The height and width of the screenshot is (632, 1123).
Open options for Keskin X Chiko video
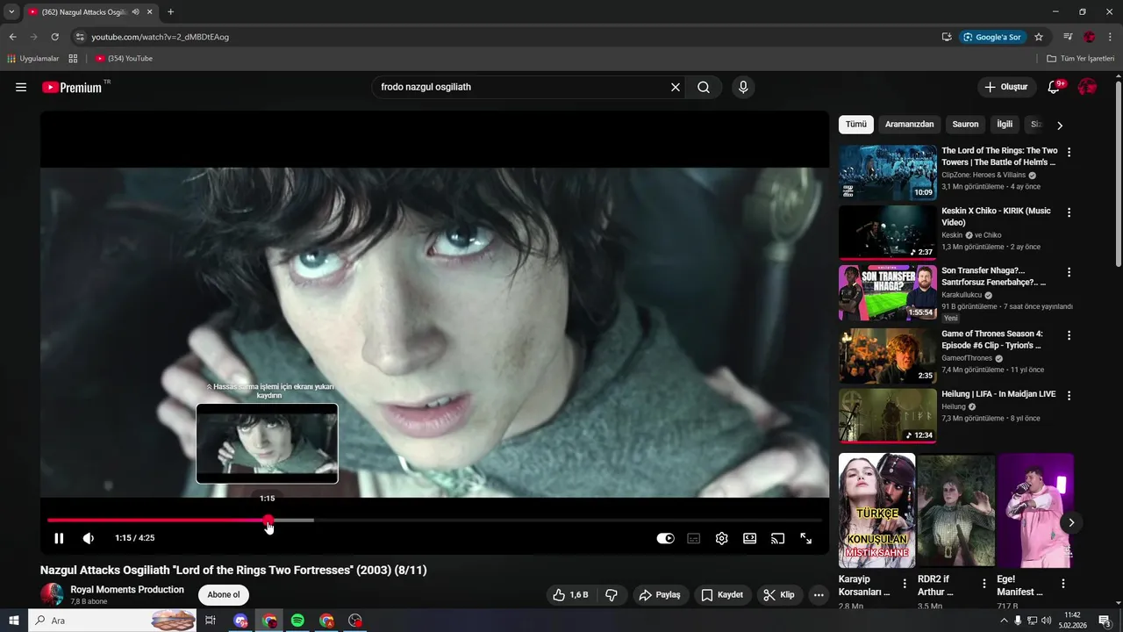[x=1069, y=212]
